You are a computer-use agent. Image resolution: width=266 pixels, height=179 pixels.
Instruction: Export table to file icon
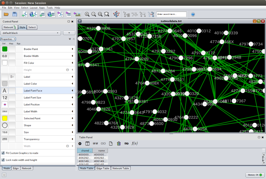coord(68,14)
